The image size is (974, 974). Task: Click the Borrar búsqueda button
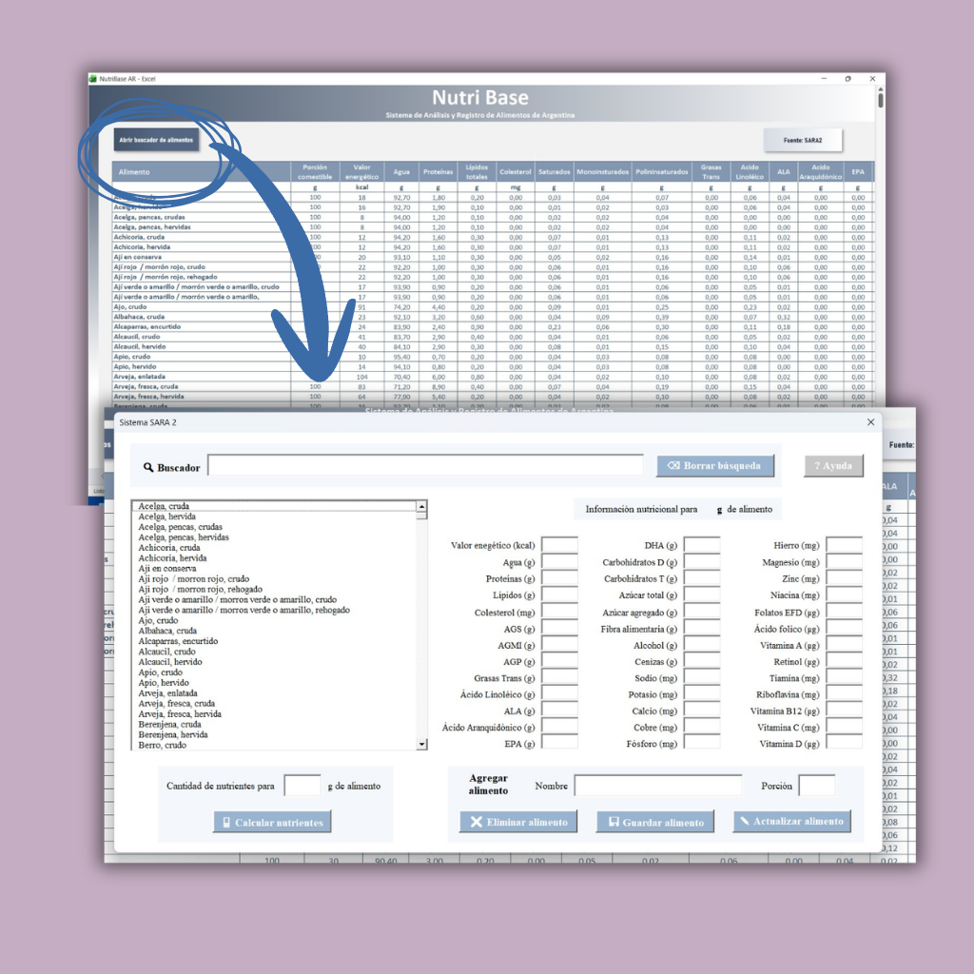pyautogui.click(x=715, y=466)
